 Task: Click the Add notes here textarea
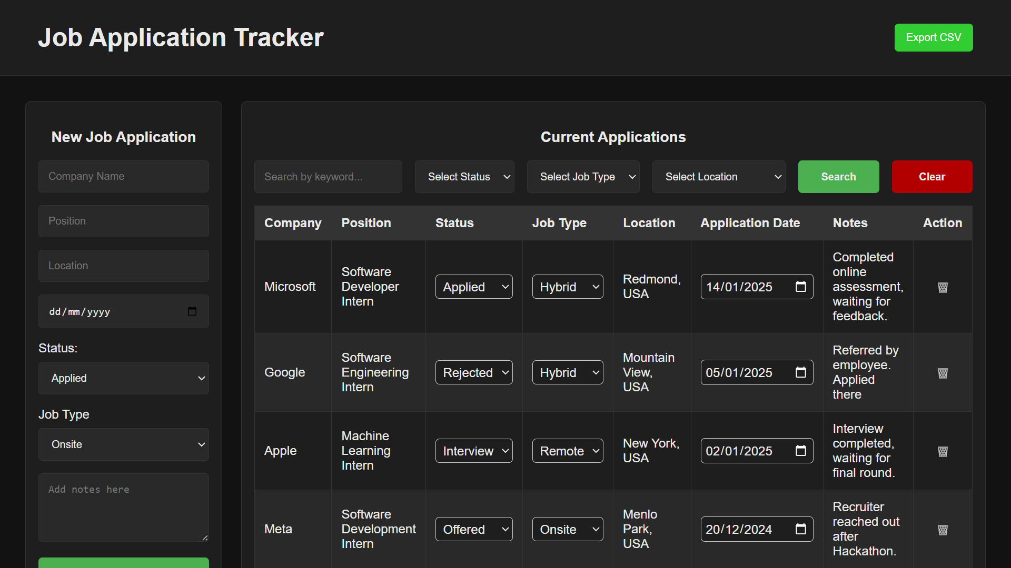pyautogui.click(x=124, y=508)
